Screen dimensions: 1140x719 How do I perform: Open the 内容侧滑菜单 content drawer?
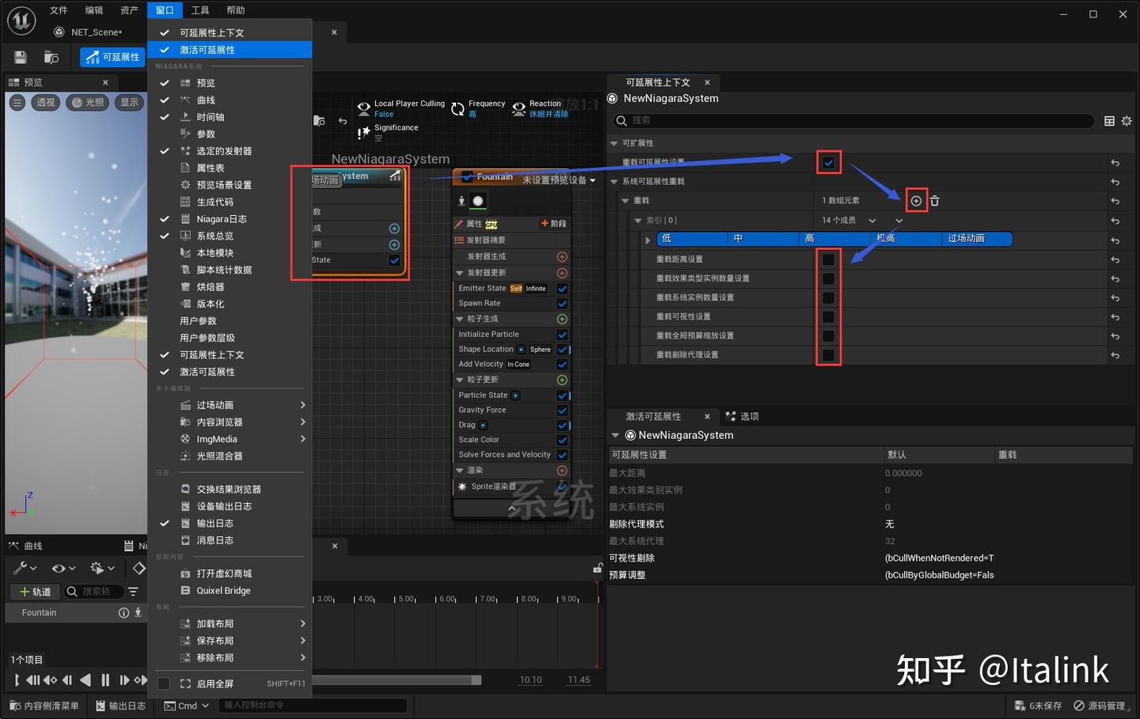click(44, 706)
